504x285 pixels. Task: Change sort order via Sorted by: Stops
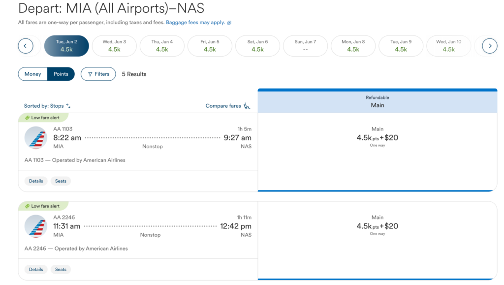point(47,106)
